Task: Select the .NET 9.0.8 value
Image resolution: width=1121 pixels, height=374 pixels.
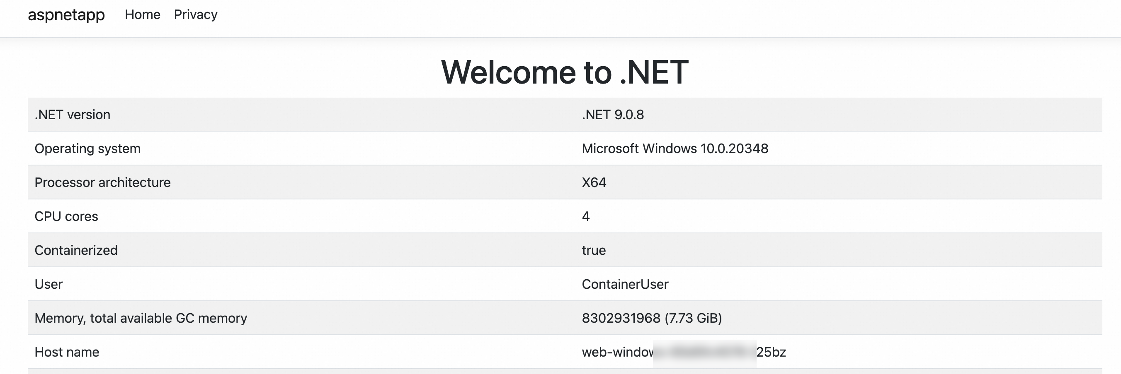Action: pos(612,115)
